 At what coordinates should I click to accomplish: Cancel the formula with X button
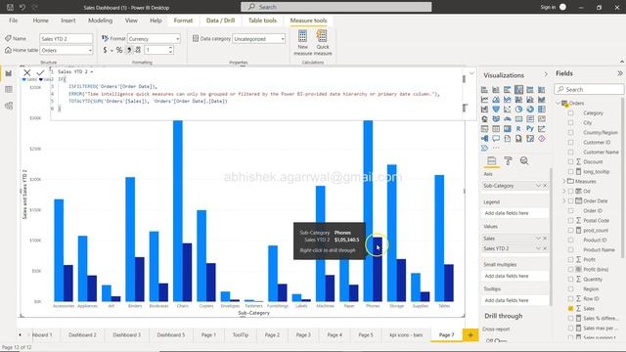coord(26,72)
